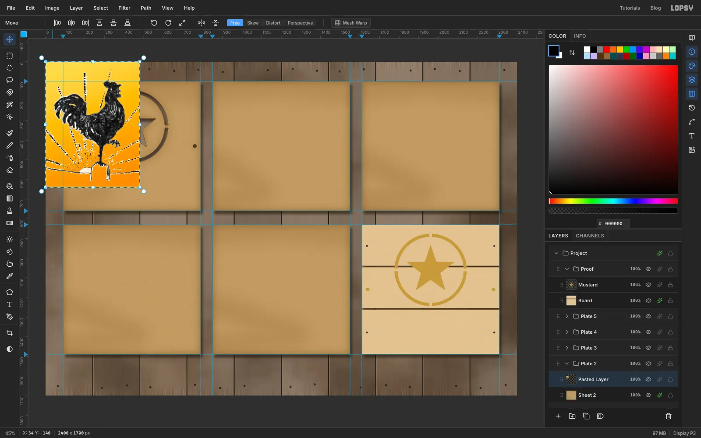
Task: Click the foreground color swatch
Action: tap(554, 51)
